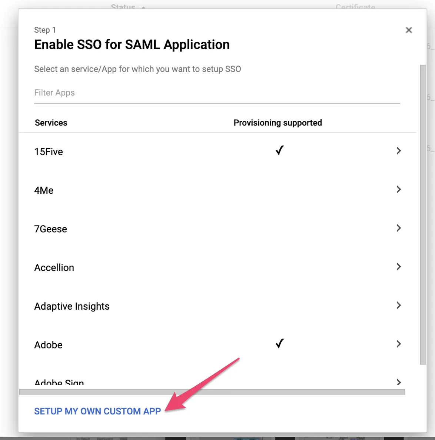Image resolution: width=435 pixels, height=440 pixels.
Task: Choose Adobe from the list
Action: click(x=49, y=345)
